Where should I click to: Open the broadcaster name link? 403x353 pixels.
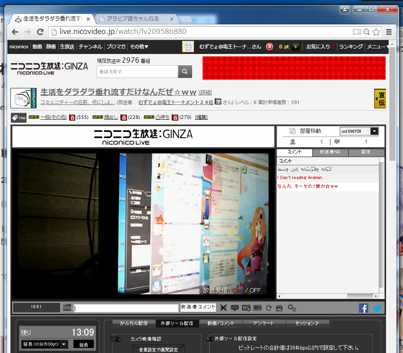(176, 102)
